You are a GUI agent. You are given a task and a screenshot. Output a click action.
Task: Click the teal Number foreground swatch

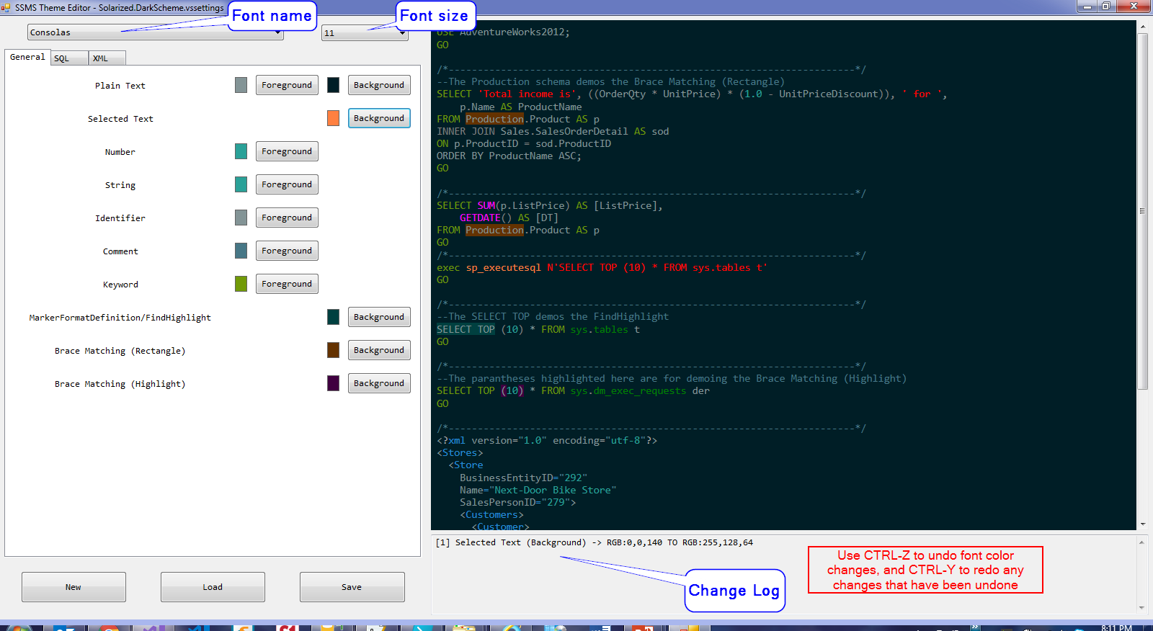[241, 151]
